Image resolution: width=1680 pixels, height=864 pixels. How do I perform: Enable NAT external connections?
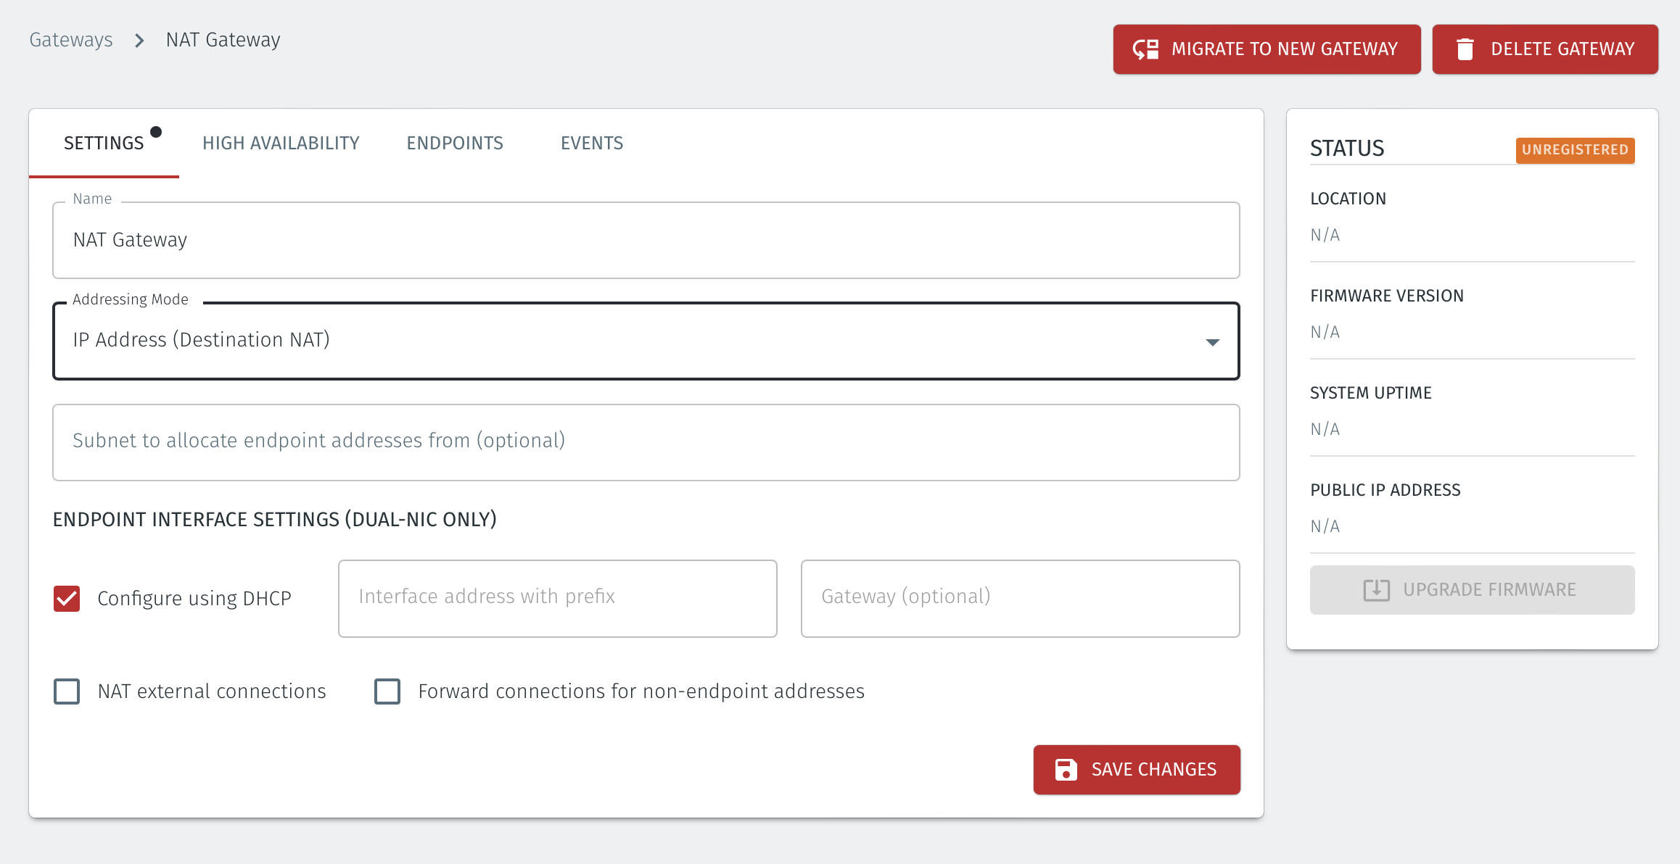[x=66, y=691]
